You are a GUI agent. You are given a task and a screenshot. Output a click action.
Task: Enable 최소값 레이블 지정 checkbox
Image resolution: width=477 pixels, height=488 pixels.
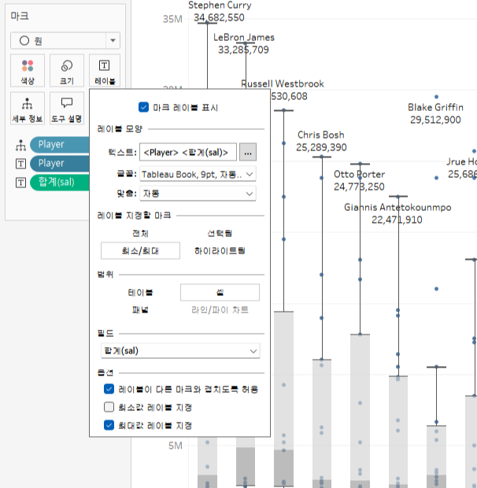(x=109, y=407)
